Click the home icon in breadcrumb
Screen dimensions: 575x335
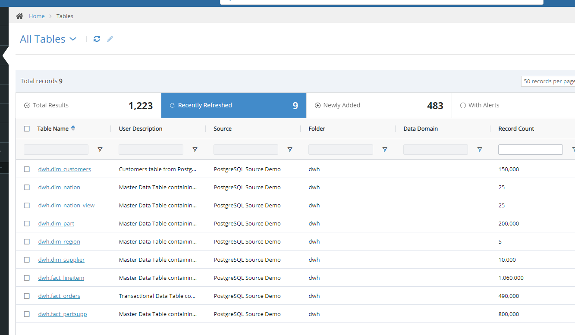[x=19, y=16]
